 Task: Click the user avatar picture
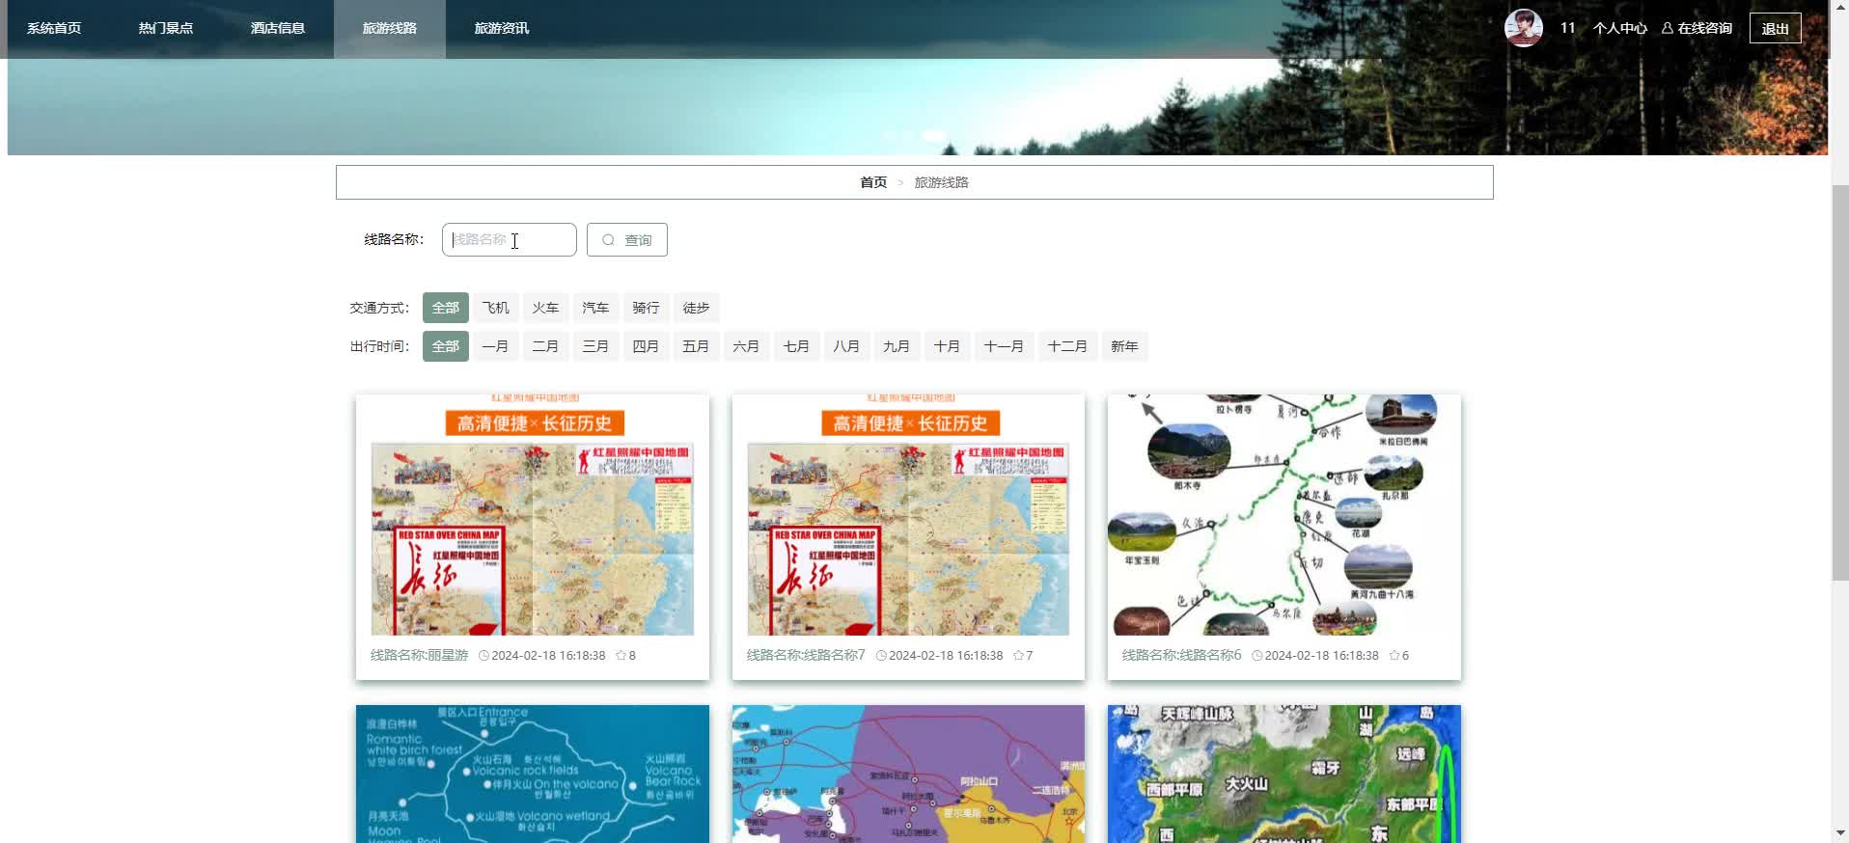1524,28
